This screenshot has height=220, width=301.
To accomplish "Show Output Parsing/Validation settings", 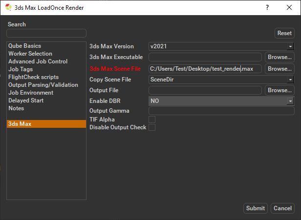I will [x=43, y=85].
